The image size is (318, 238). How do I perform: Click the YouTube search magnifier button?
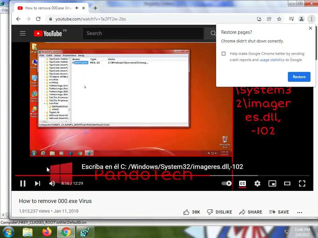point(213,33)
